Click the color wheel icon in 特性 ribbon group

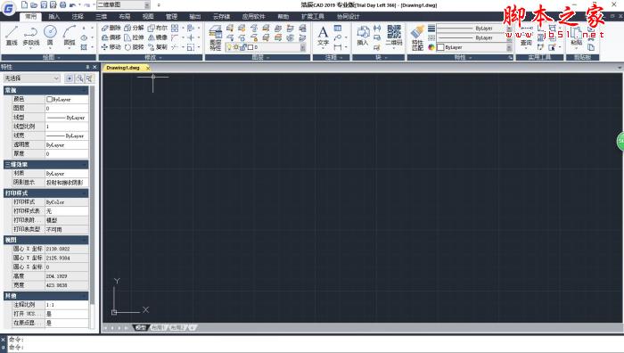click(x=431, y=47)
